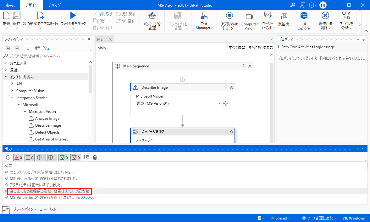The width and height of the screenshot is (370, 222).
Task: Select the Detect Objects activity
Action: tap(47, 132)
